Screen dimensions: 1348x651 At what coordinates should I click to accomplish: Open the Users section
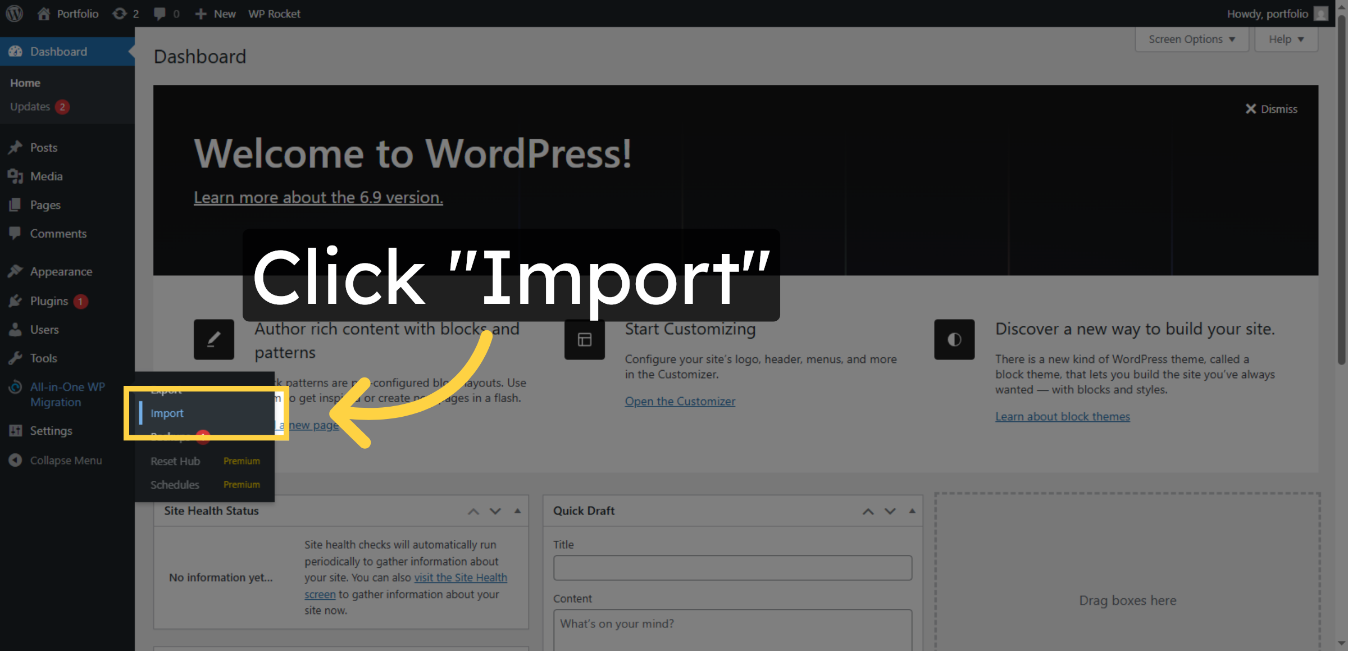click(x=44, y=329)
